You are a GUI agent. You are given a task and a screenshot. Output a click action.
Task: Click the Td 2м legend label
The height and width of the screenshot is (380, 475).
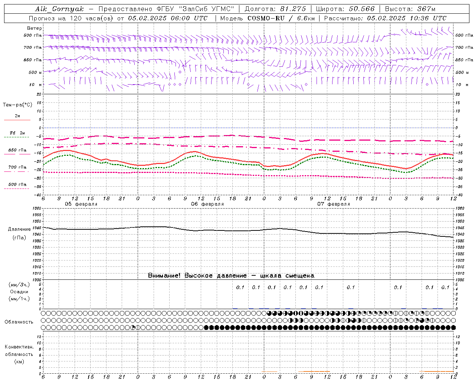pyautogui.click(x=17, y=133)
